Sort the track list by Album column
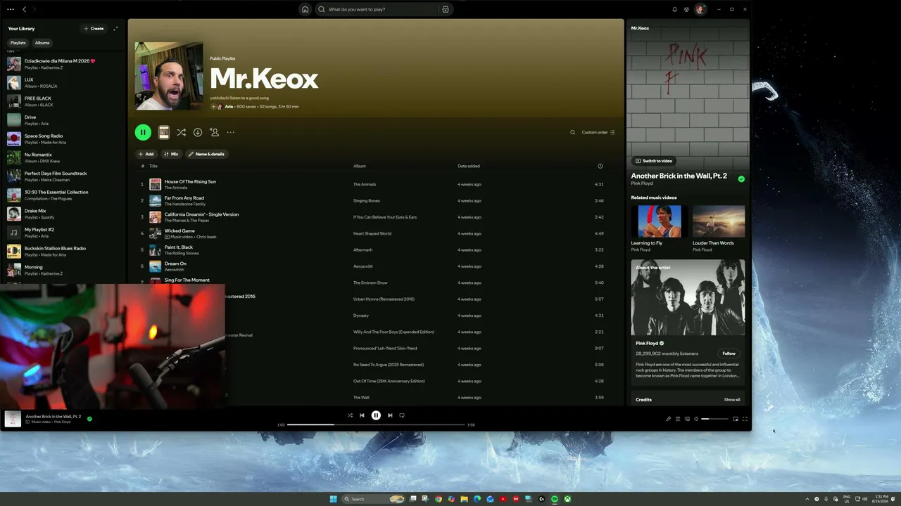Screen dimensions: 901x506 click(360, 166)
